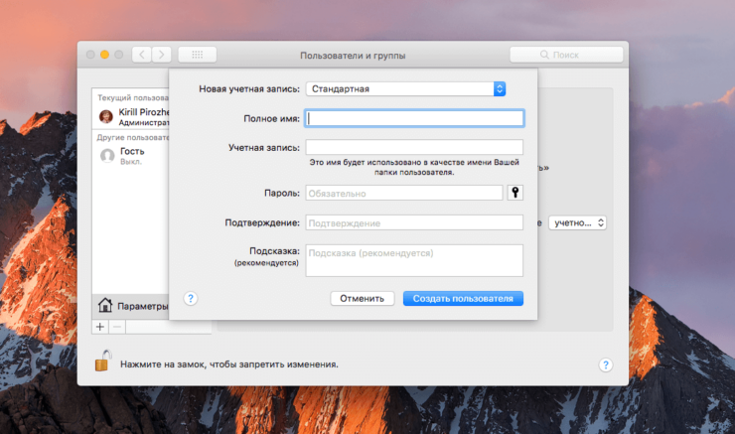Screen dimensions: 735x434
Task: Focus the Полное имя text field
Action: (x=414, y=118)
